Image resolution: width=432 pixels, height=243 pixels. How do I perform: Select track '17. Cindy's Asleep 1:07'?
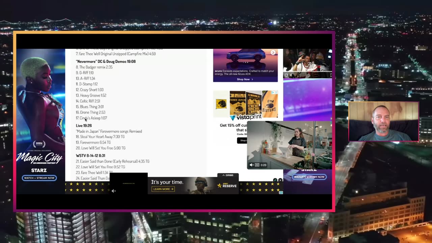click(x=91, y=118)
